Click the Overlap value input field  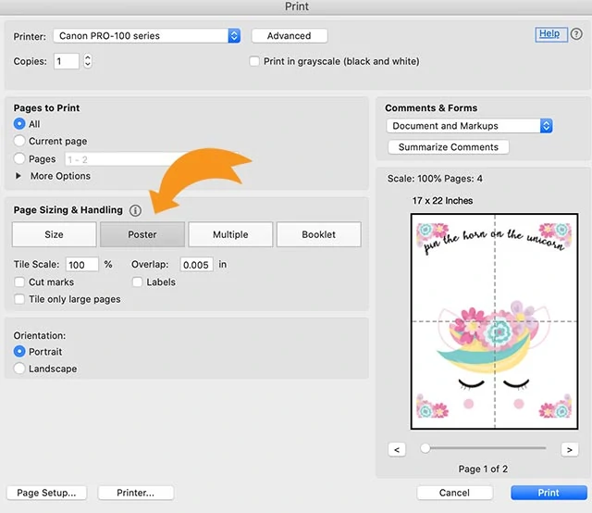[196, 265]
